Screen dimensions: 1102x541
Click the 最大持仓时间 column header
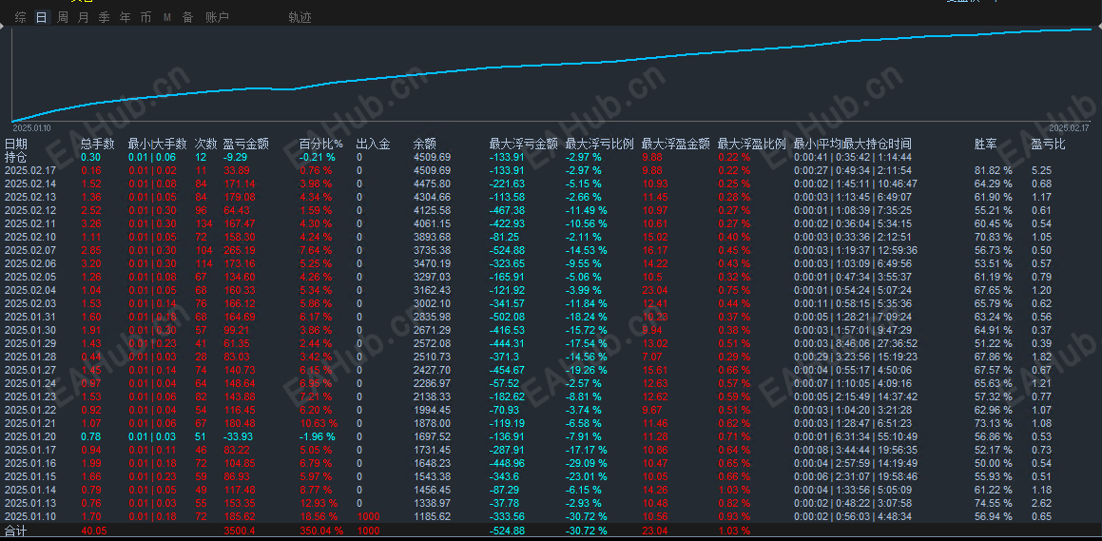coord(877,144)
